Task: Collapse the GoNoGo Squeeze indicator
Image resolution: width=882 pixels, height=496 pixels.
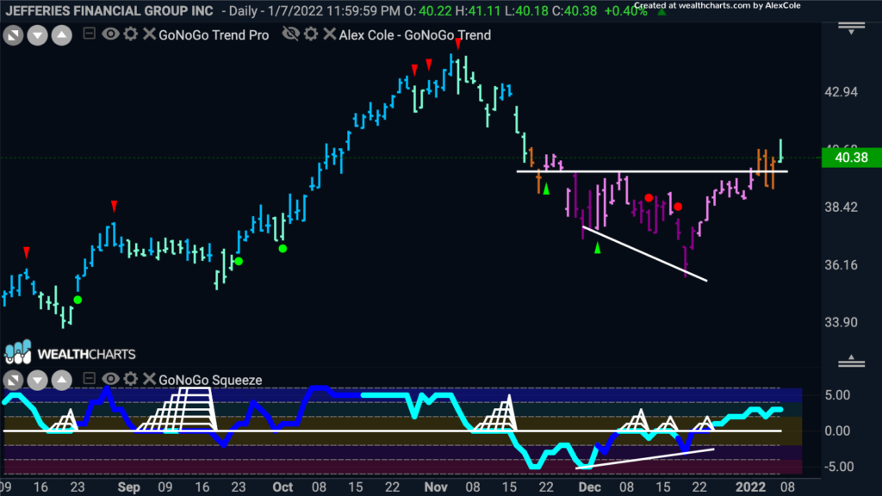Action: 89,379
